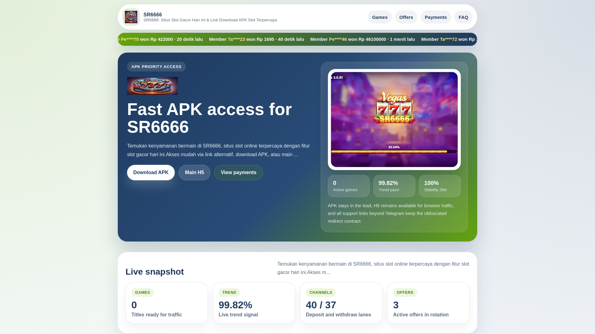595x334 pixels.
Task: Click the GAMES snapshot card
Action: point(167,303)
